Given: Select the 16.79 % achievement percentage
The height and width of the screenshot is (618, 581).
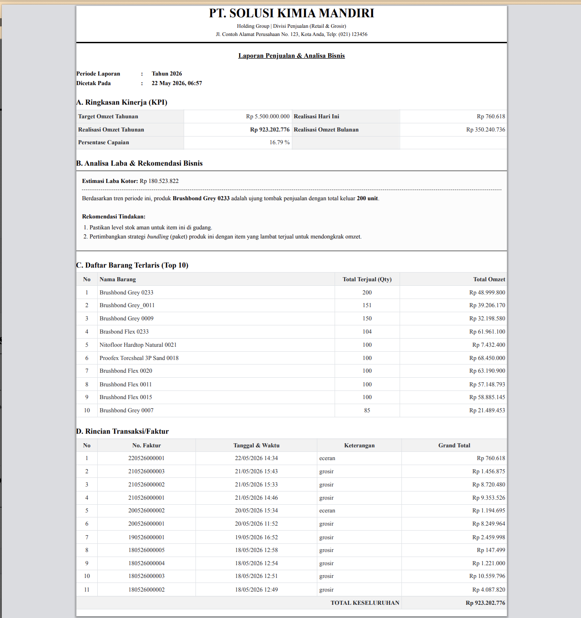Looking at the screenshot, I should click(x=280, y=142).
